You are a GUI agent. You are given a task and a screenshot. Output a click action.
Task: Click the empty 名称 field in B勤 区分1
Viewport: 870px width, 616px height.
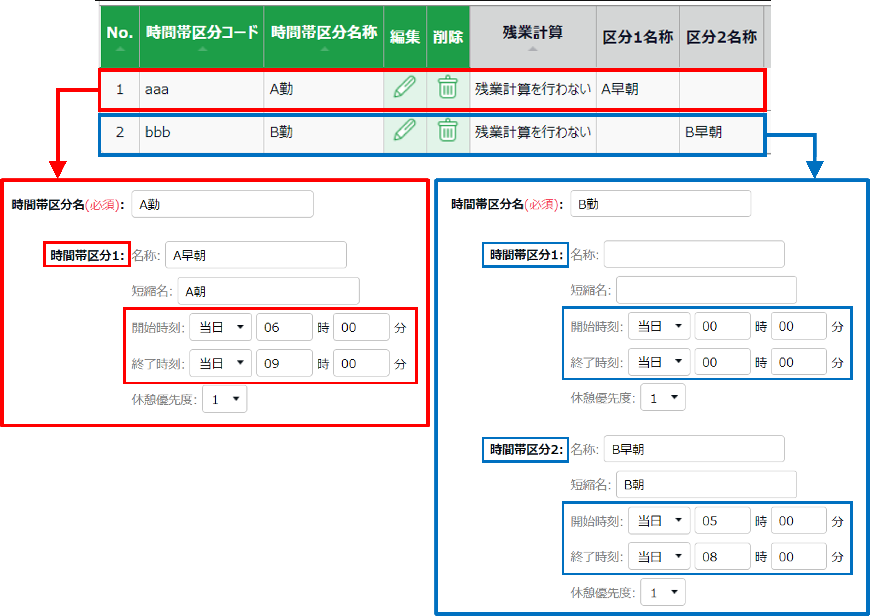[x=694, y=255]
